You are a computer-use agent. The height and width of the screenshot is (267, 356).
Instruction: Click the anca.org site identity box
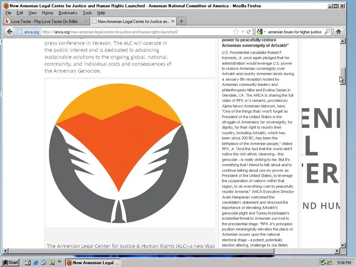28,32
